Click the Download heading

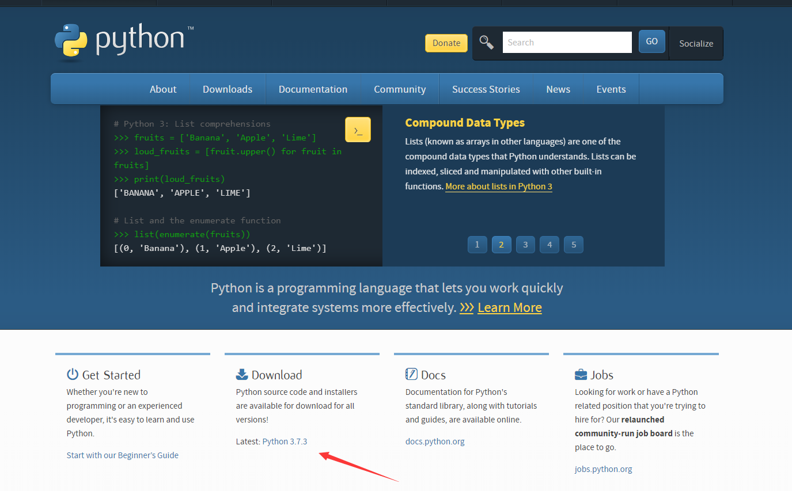276,375
